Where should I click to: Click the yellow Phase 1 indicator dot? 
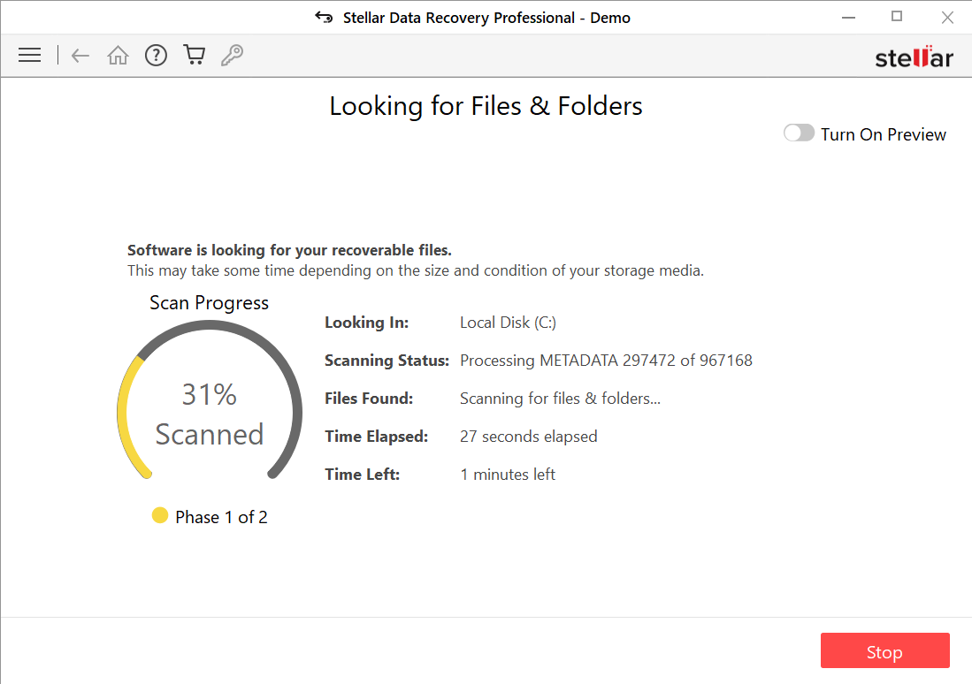click(160, 515)
